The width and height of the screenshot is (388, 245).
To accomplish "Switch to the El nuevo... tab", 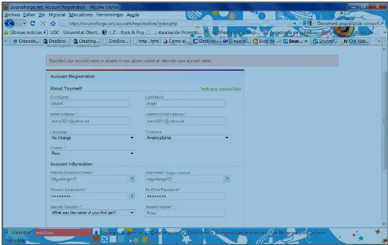I will 236,41.
